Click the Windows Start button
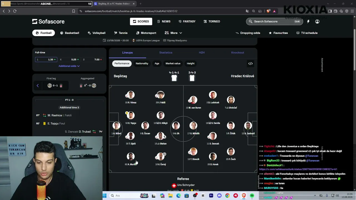 [105, 196]
